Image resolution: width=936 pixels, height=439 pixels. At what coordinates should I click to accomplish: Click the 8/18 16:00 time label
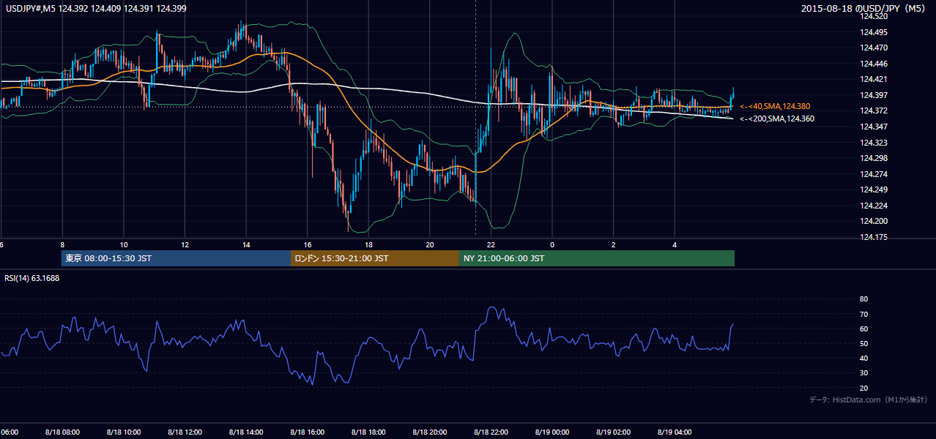(307, 432)
